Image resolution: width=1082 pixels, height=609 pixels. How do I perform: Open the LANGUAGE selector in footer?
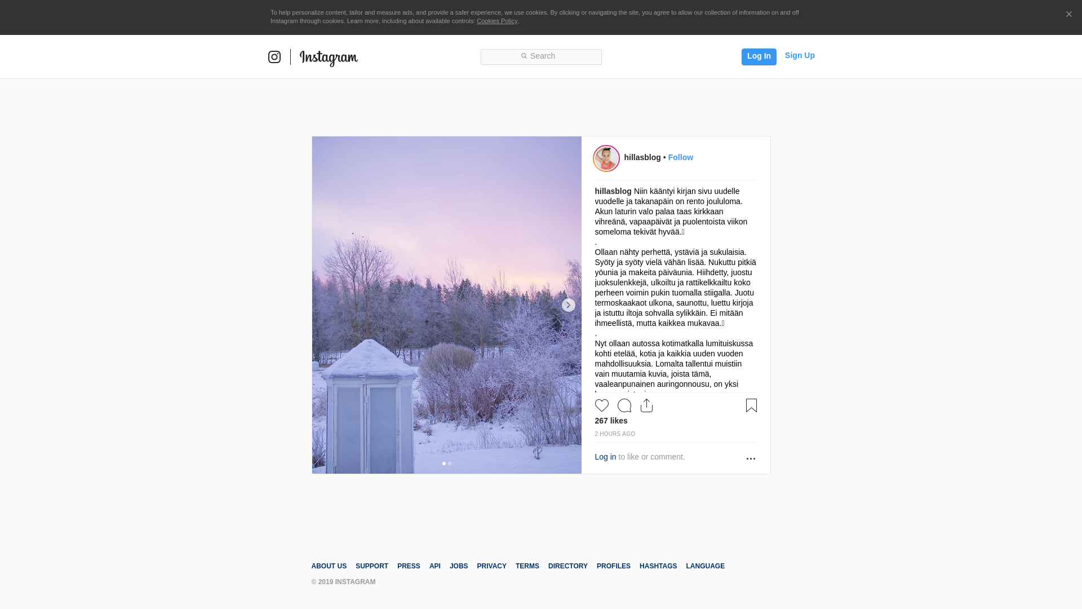(705, 566)
